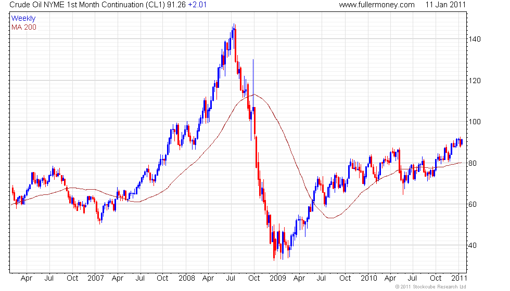Click the 2009 year label on time axis
The width and height of the screenshot is (510, 291).
pos(277,279)
